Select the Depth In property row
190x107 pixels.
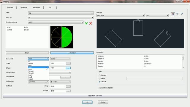click(x=139, y=59)
